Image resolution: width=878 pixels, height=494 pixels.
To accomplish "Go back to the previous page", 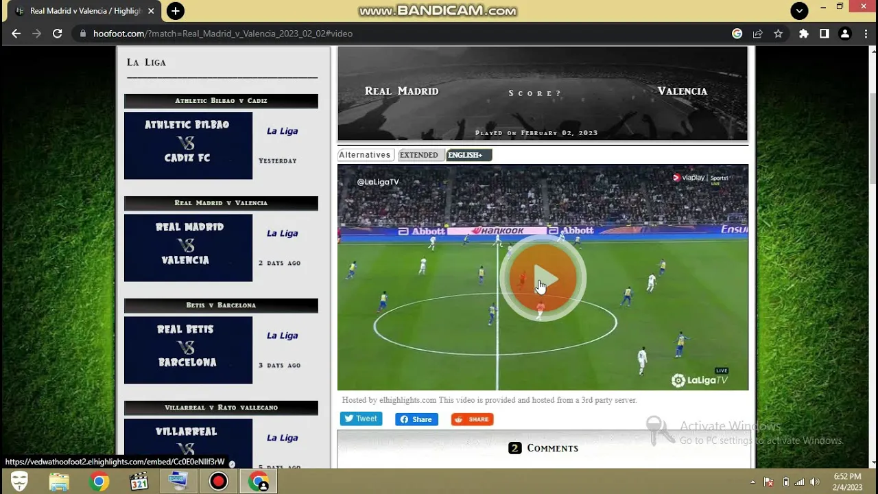I will tap(16, 34).
